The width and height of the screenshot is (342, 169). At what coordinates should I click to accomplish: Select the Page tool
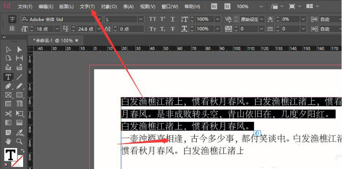pos(8,58)
